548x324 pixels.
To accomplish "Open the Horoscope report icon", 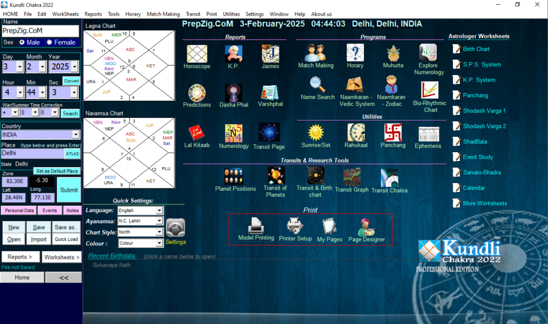I will coord(197,54).
